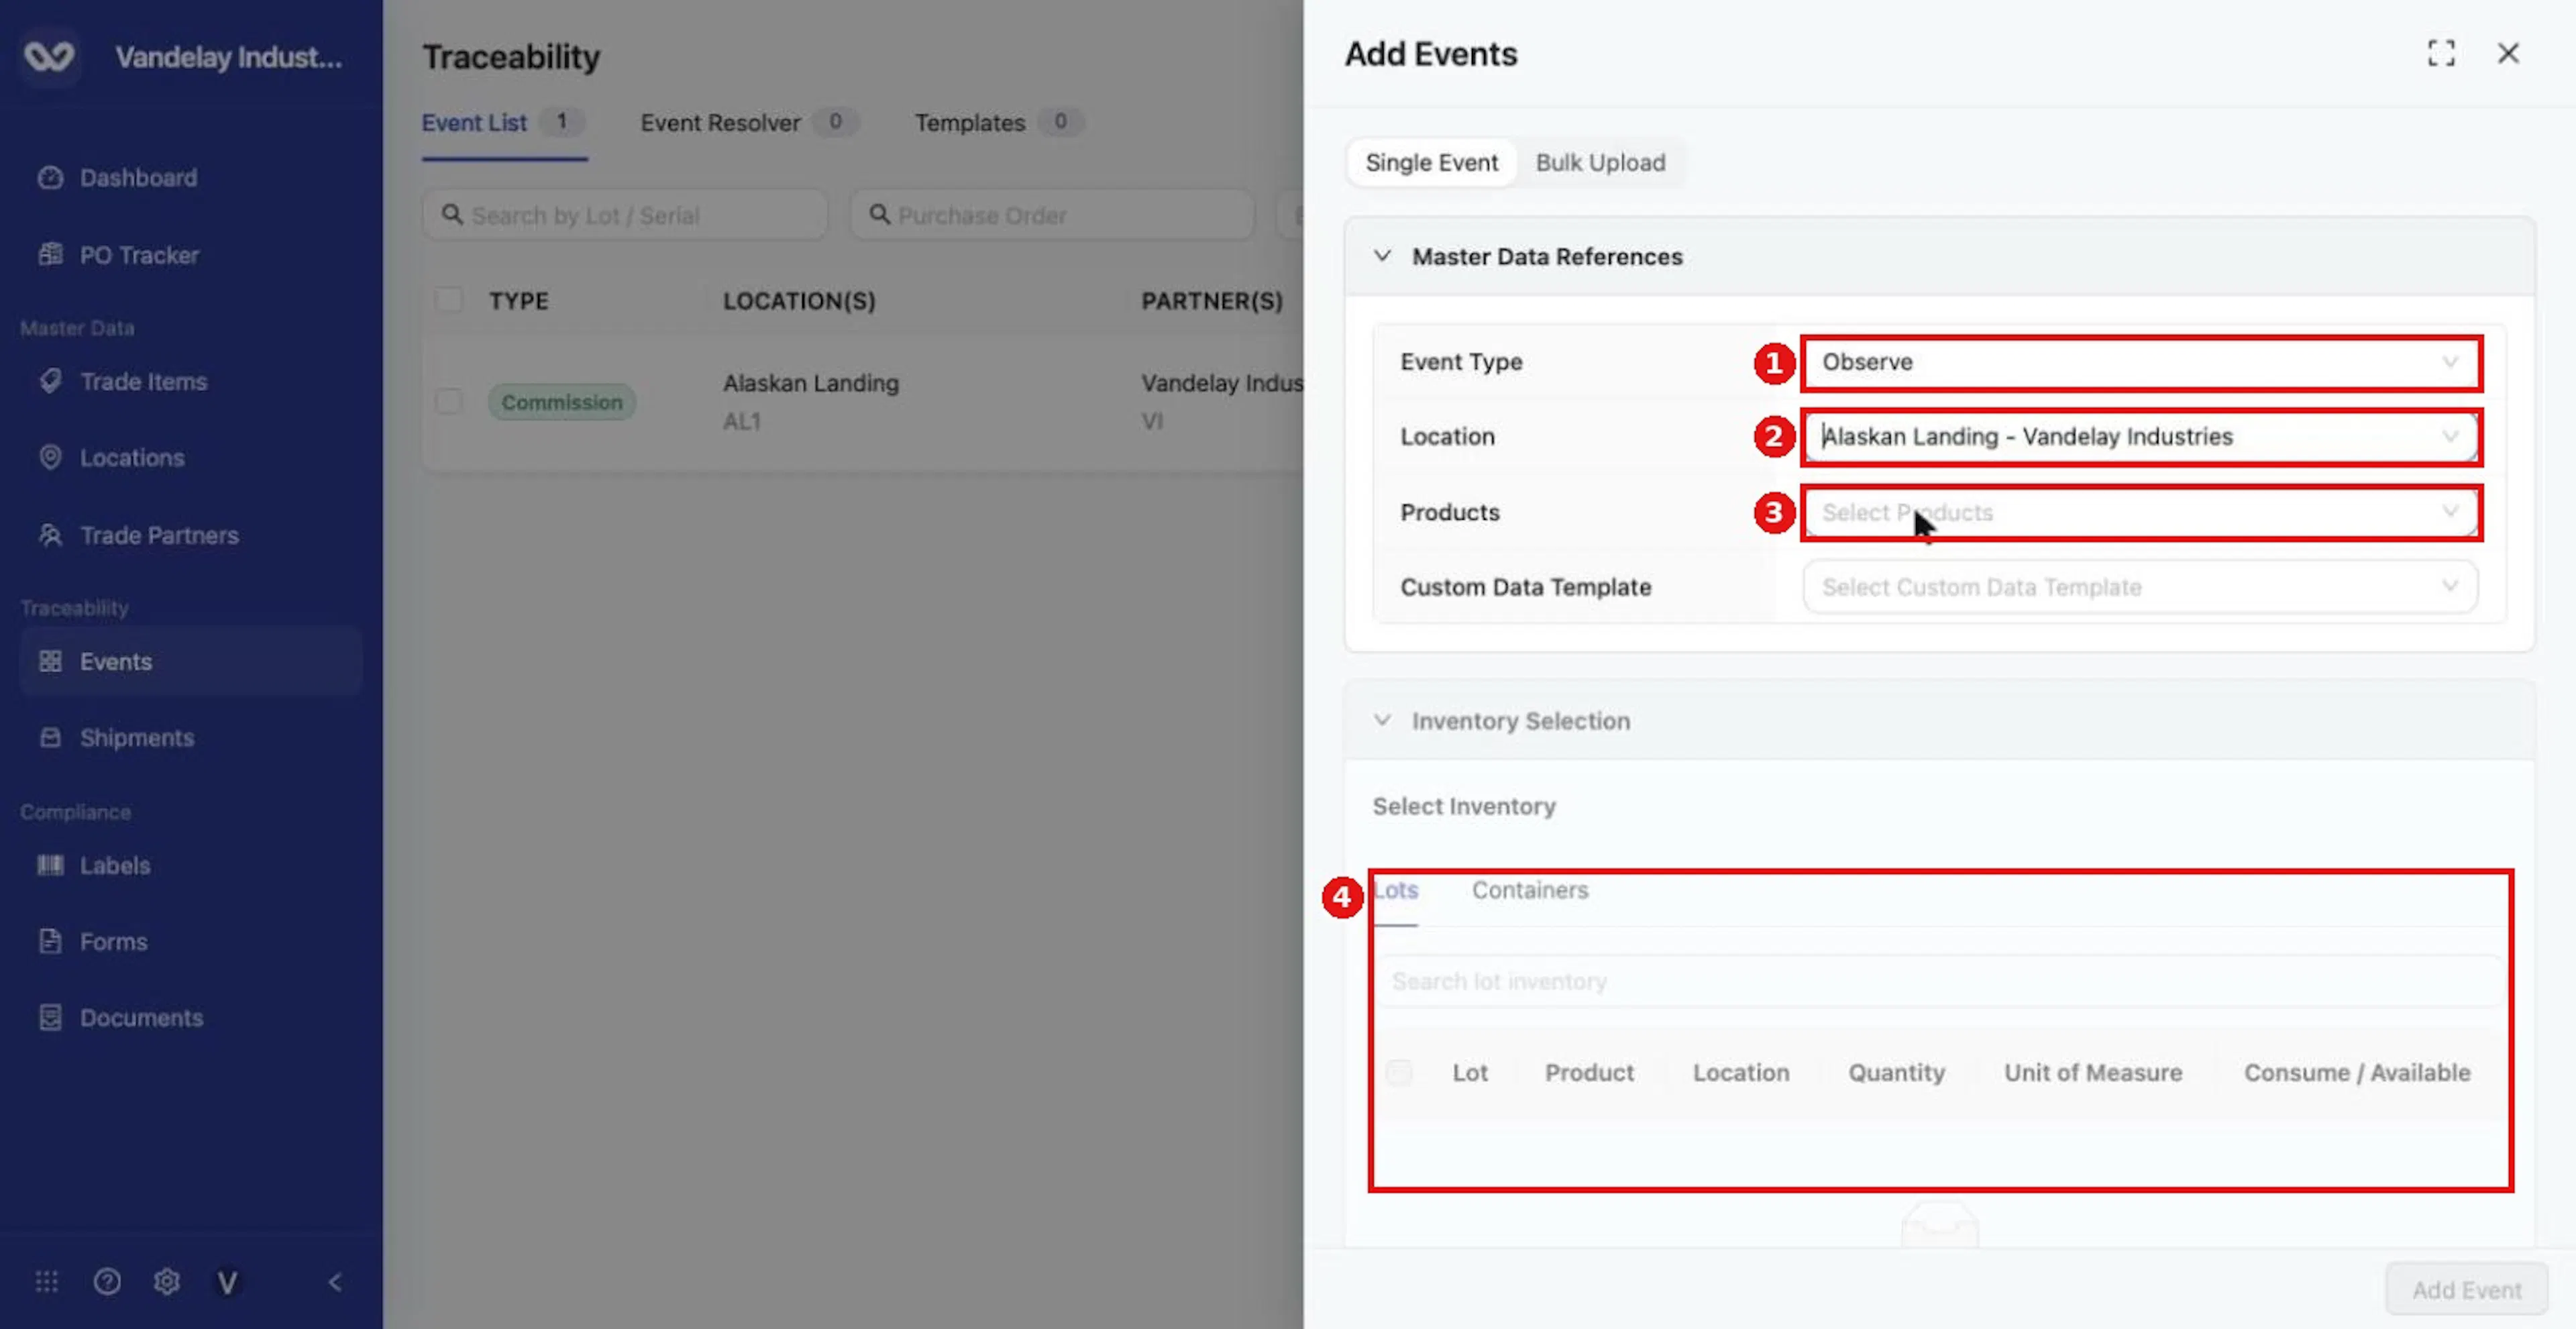Click the Alaskan Landing location cell
The height and width of the screenshot is (1329, 2576).
tap(811, 401)
